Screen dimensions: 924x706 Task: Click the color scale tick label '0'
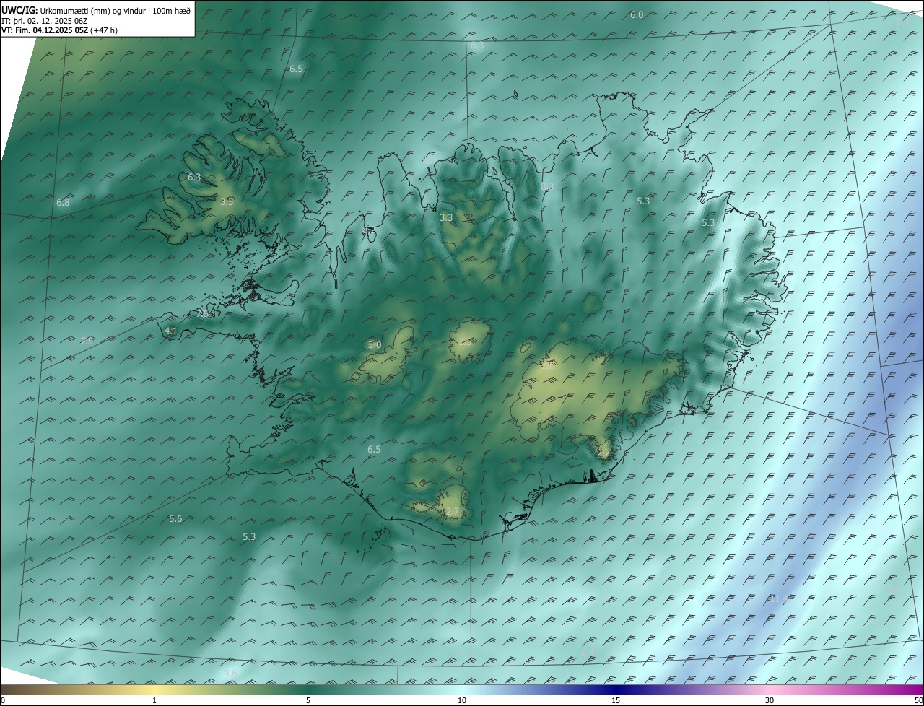3,701
